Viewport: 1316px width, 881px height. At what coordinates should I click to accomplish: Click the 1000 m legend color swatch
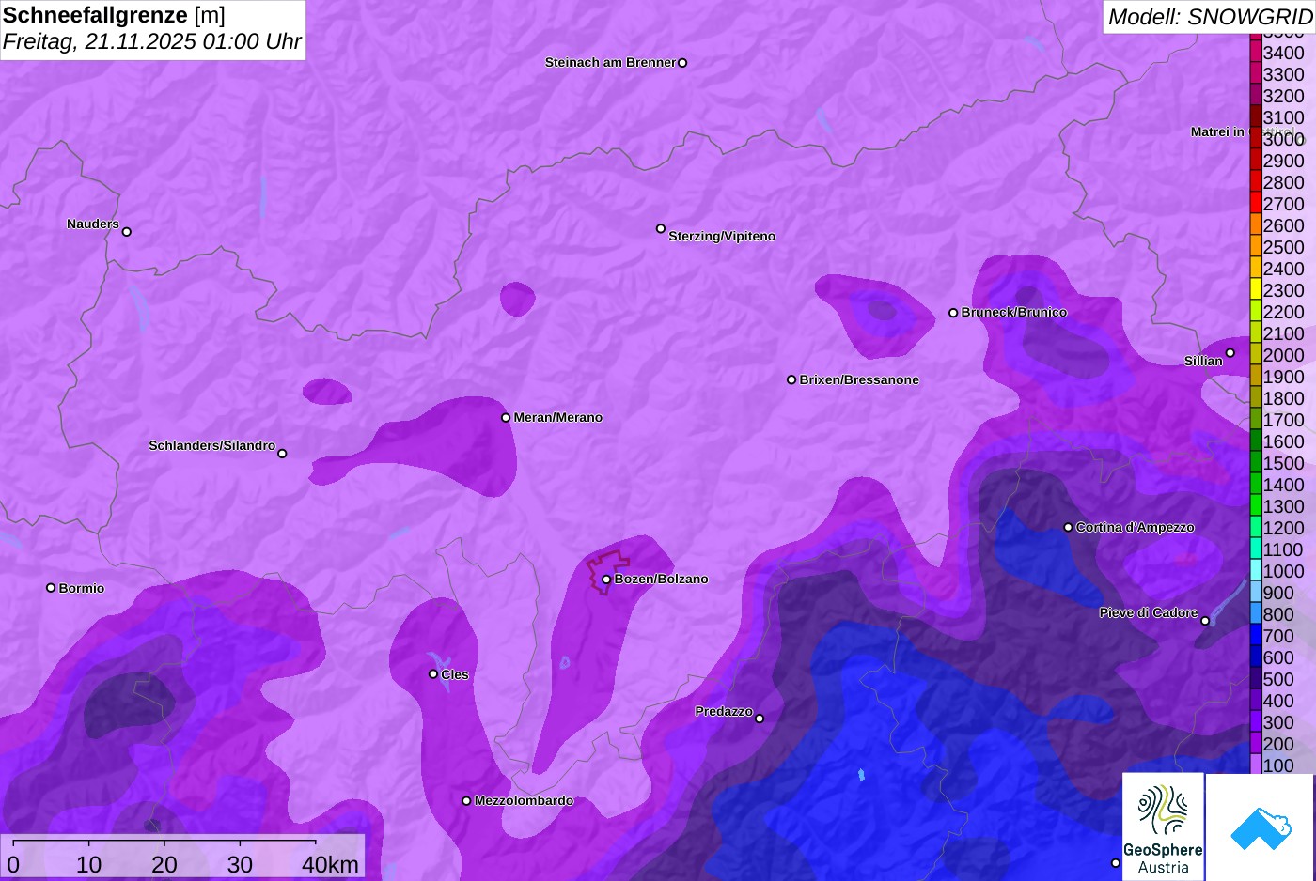tap(1255, 570)
